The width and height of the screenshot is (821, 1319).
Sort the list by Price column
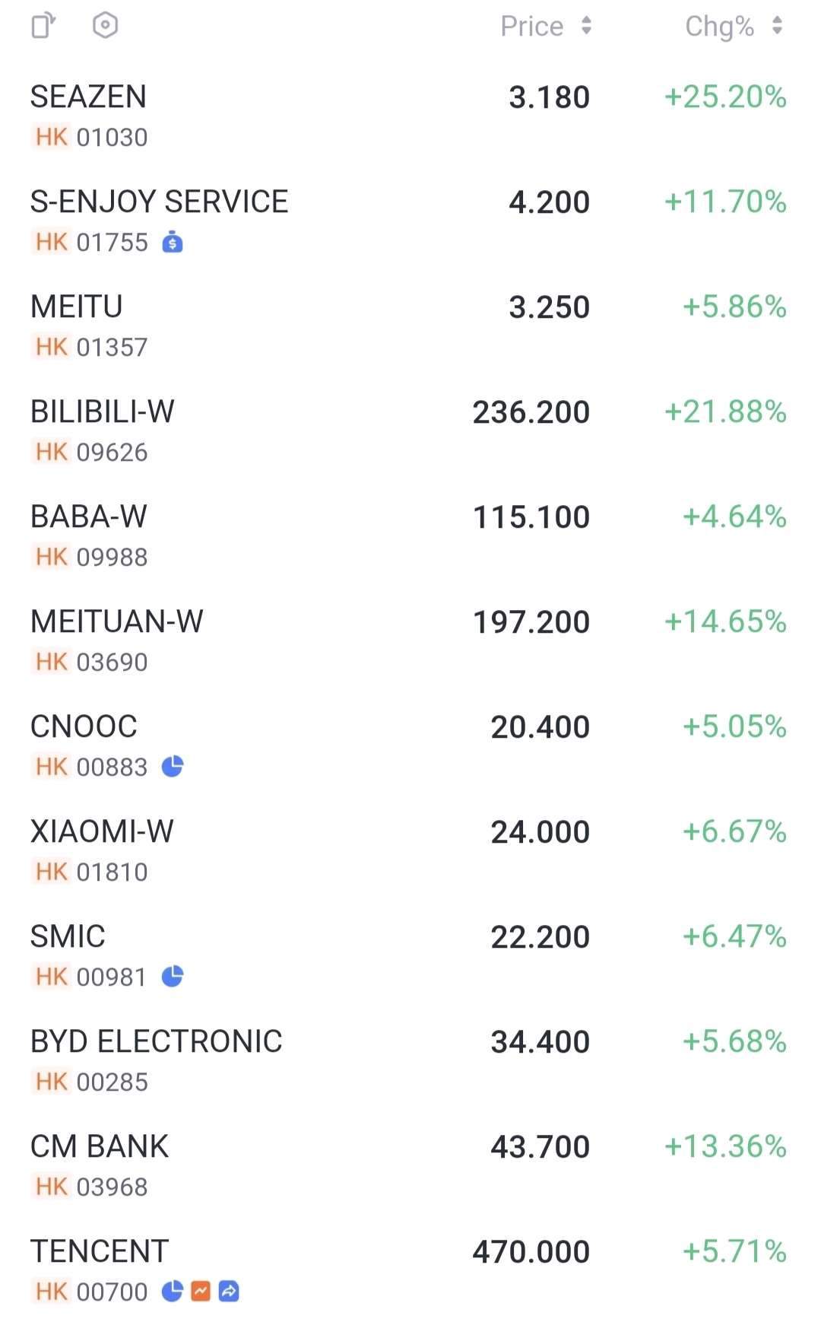pos(546,26)
